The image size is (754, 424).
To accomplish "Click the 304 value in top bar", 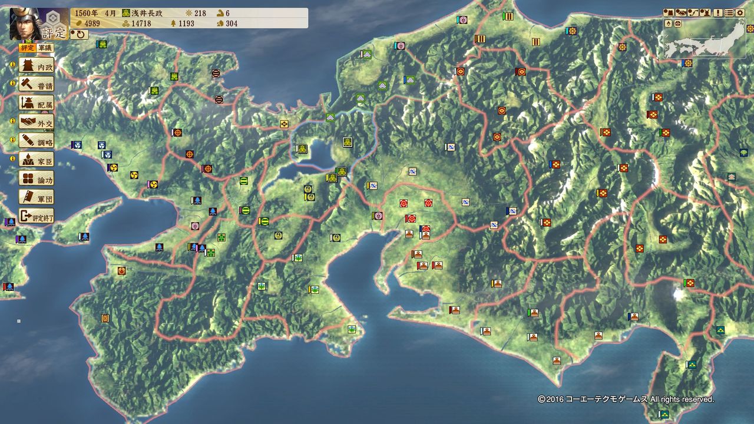I will click(x=232, y=24).
